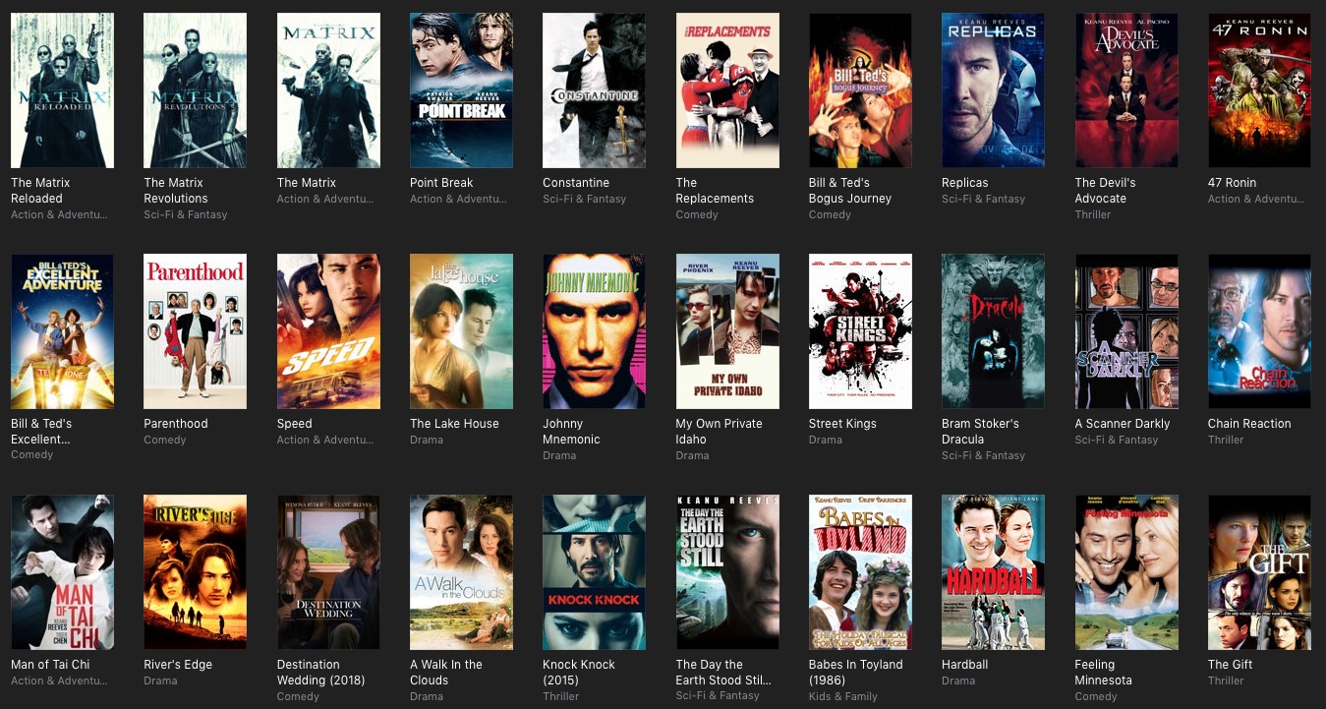Click 'Comedy' genre under Bill & Ted's Bogus Journey

[x=830, y=214]
